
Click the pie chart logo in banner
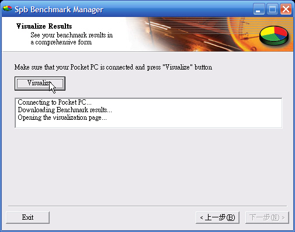[274, 36]
